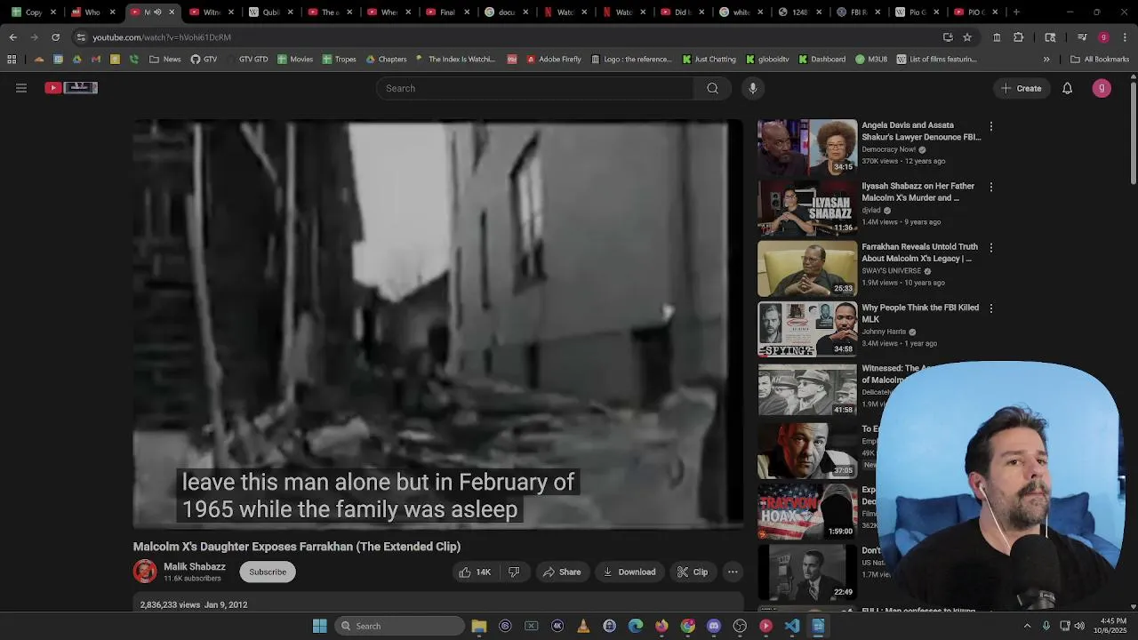The image size is (1138, 640).
Task: Open File Explorer from the taskbar
Action: 479,626
